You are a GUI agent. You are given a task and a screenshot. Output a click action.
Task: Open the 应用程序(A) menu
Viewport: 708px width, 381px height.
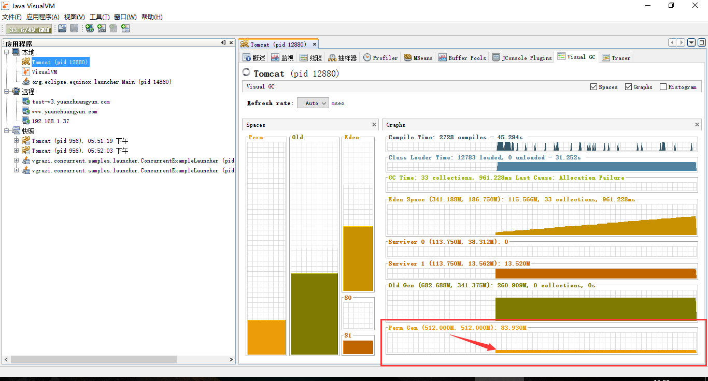coord(43,17)
